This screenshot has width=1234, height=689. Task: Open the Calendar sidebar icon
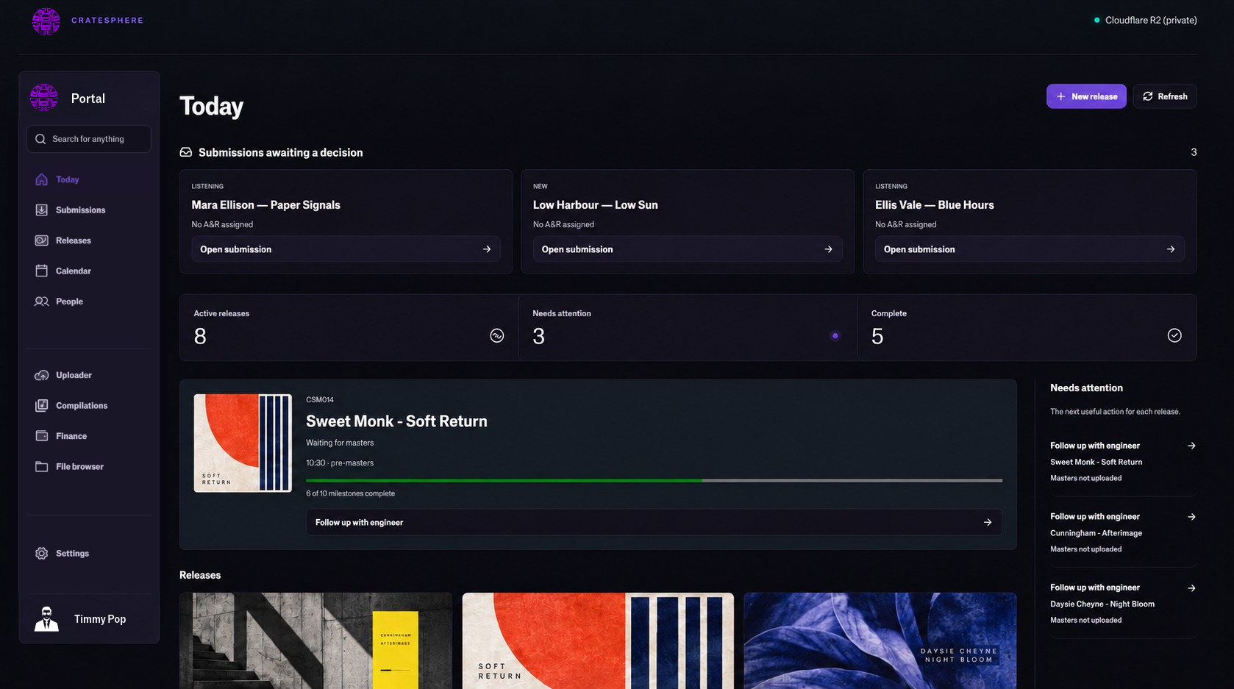click(x=42, y=271)
